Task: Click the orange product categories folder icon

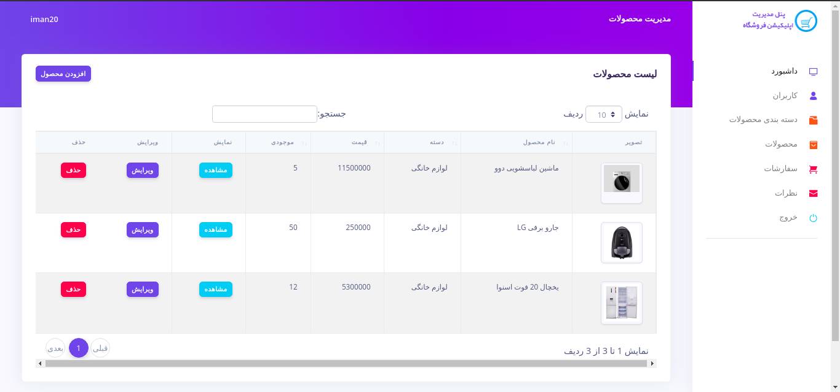Action: (813, 120)
